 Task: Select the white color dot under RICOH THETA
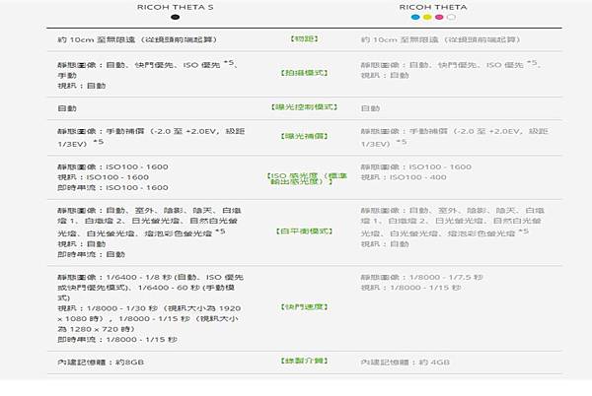point(451,17)
